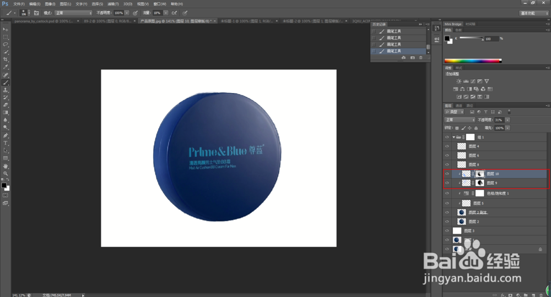
Task: Hide the 图层 4 layer
Action: (x=447, y=146)
